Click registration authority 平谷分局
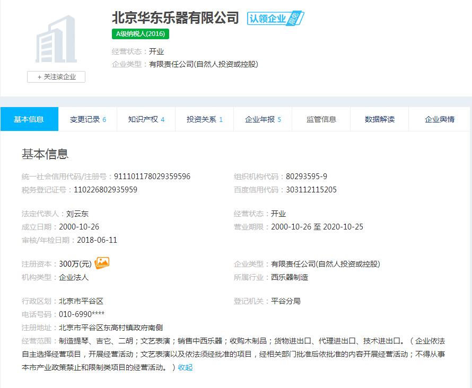Viewport: 472px width, 388px height. point(286,301)
